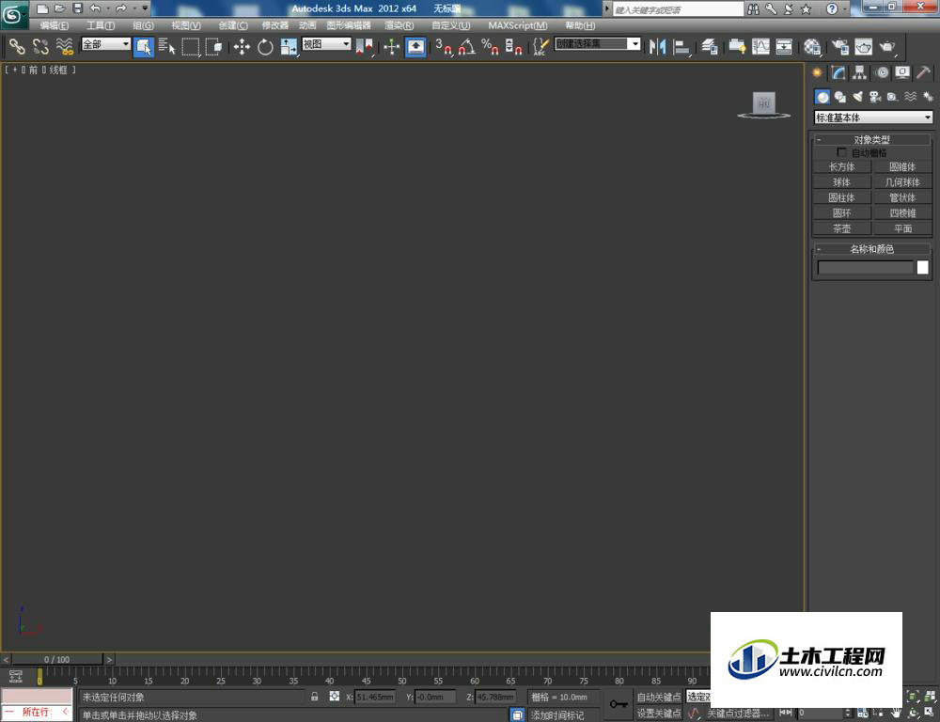Open the Layer Manager
The image size is (940, 722).
[x=709, y=46]
